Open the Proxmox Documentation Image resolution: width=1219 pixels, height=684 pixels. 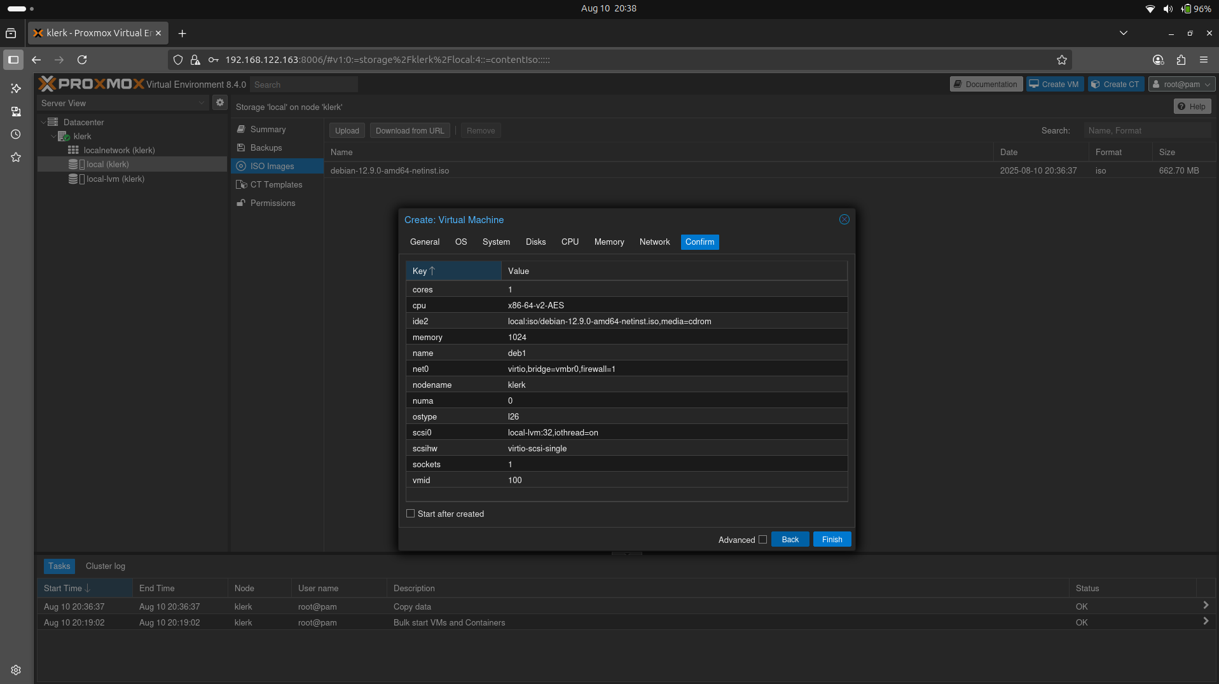[985, 83]
